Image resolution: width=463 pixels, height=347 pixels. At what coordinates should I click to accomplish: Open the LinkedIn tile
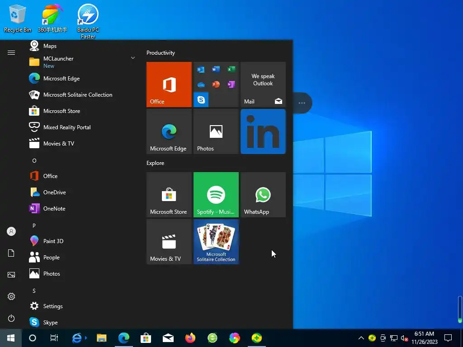click(263, 131)
